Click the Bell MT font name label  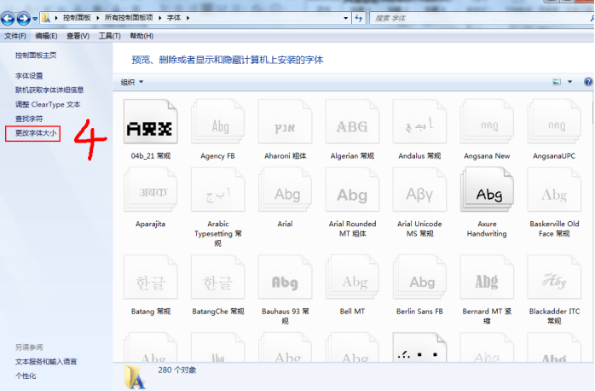click(x=352, y=312)
